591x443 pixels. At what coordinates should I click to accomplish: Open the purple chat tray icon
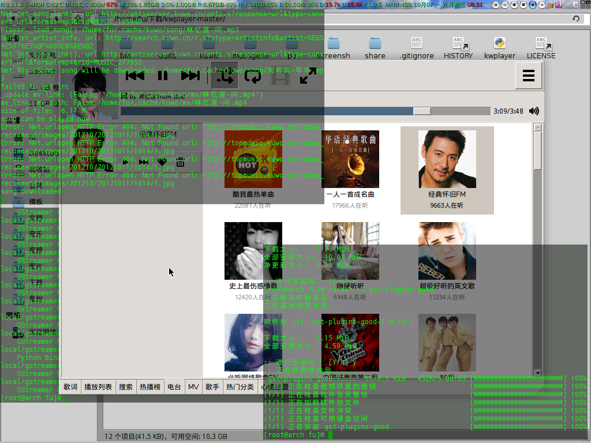[x=559, y=5]
